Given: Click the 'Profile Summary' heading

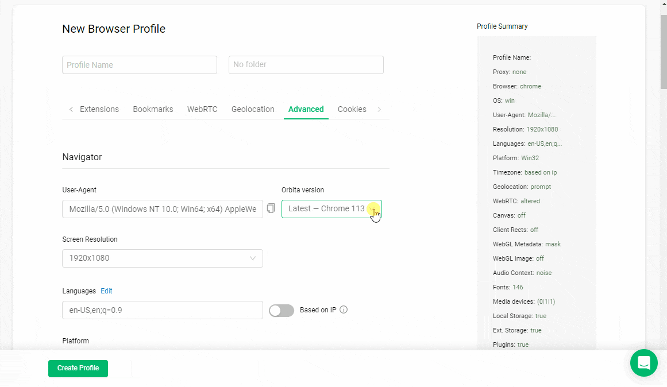Looking at the screenshot, I should 502,26.
